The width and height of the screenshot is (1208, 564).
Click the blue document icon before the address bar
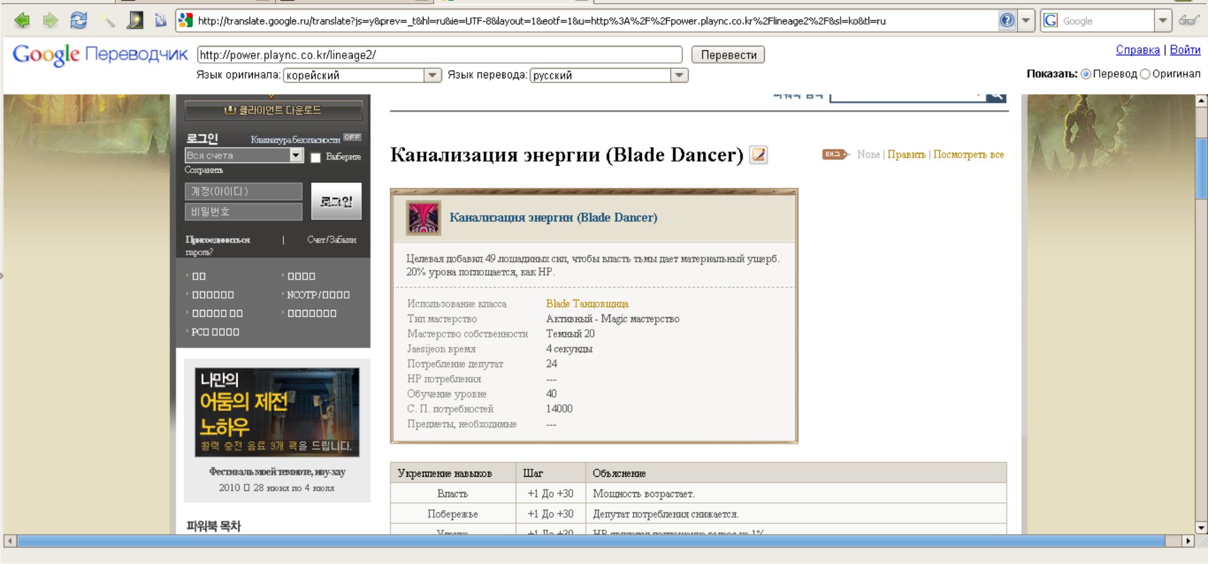(160, 21)
